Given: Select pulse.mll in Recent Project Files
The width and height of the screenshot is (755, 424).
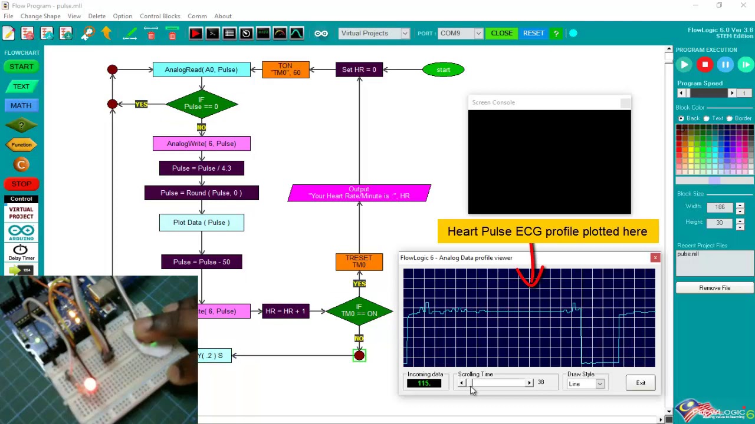Looking at the screenshot, I should tap(688, 254).
